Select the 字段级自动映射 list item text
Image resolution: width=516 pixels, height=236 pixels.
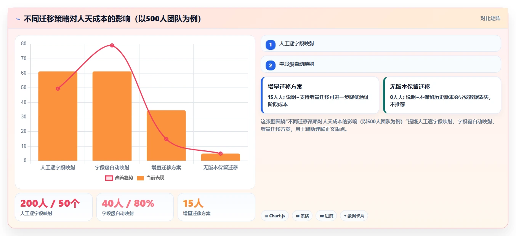pos(296,64)
